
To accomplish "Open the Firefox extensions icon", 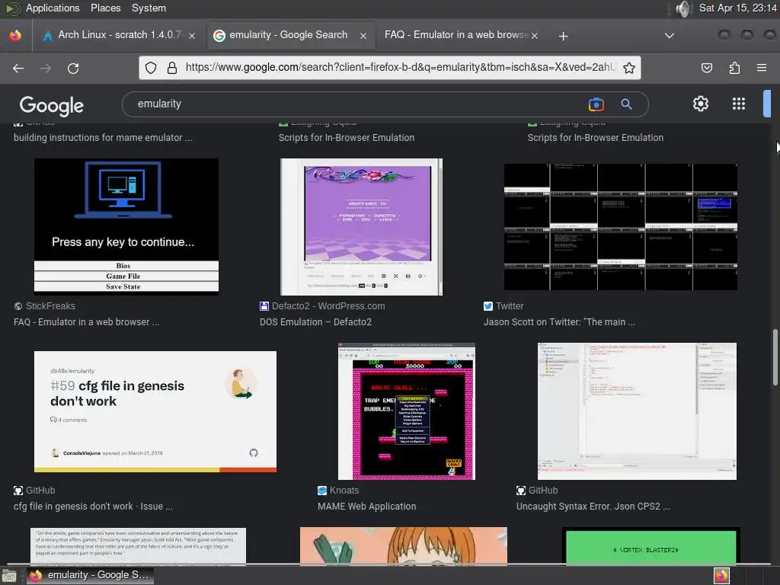I will [734, 68].
